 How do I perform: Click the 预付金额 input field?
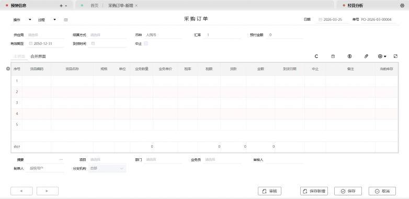pos(285,35)
